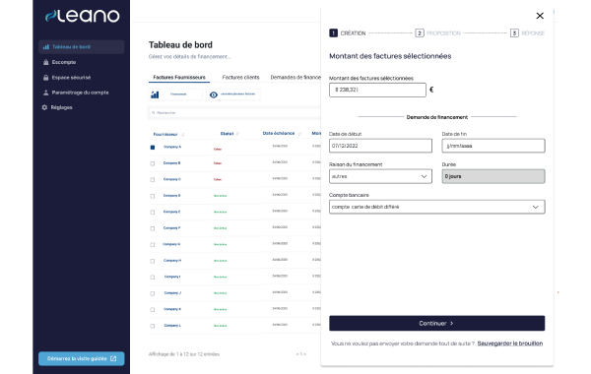Start the guided tour with Démarrez la visite guidée

82,358
